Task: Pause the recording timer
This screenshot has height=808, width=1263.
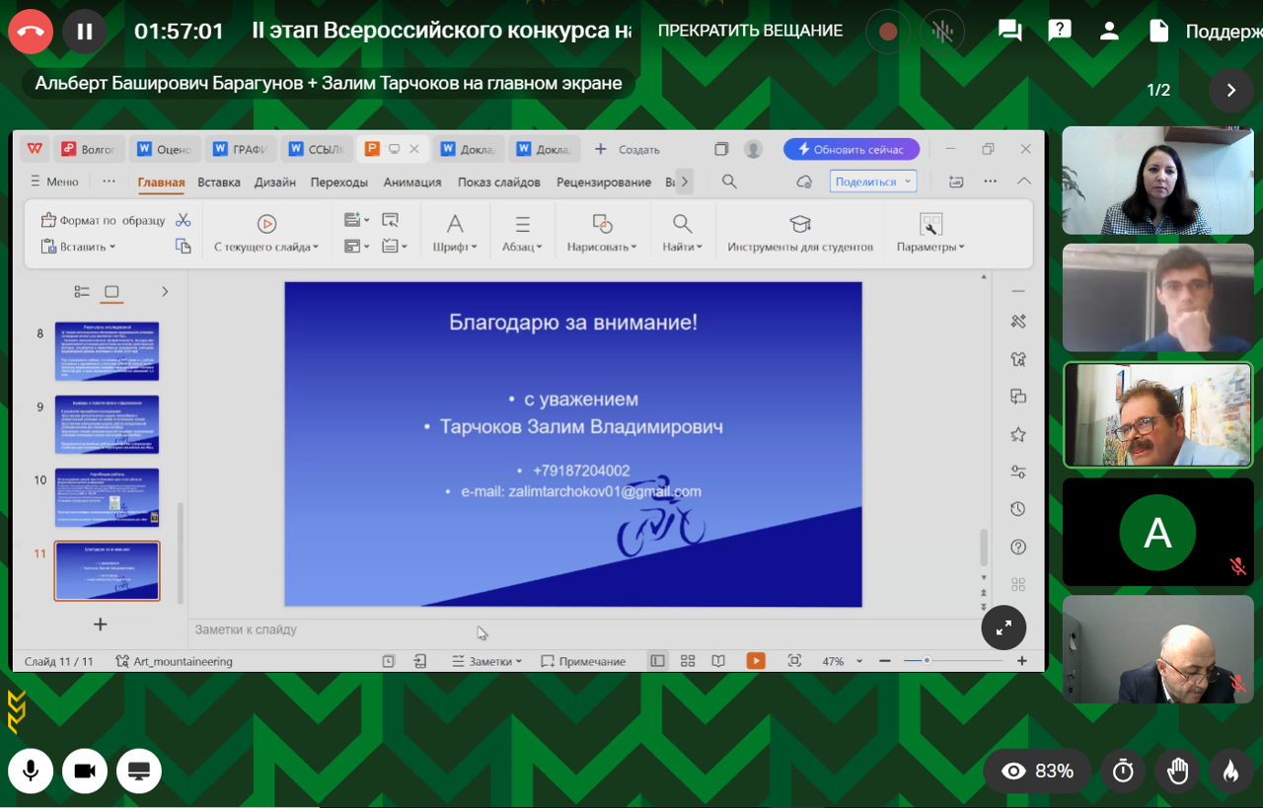Action: (85, 32)
